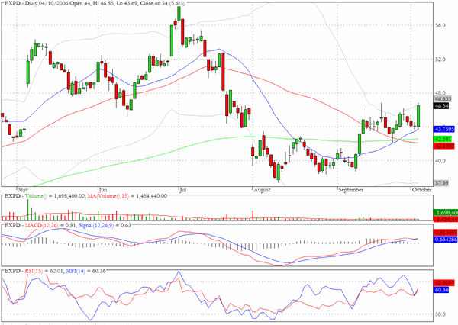Click the May month label
This screenshot has width=458, height=325.
tap(23, 190)
